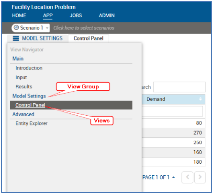Select the Control Panel tab
This screenshot has width=213, height=194.
[89, 38]
